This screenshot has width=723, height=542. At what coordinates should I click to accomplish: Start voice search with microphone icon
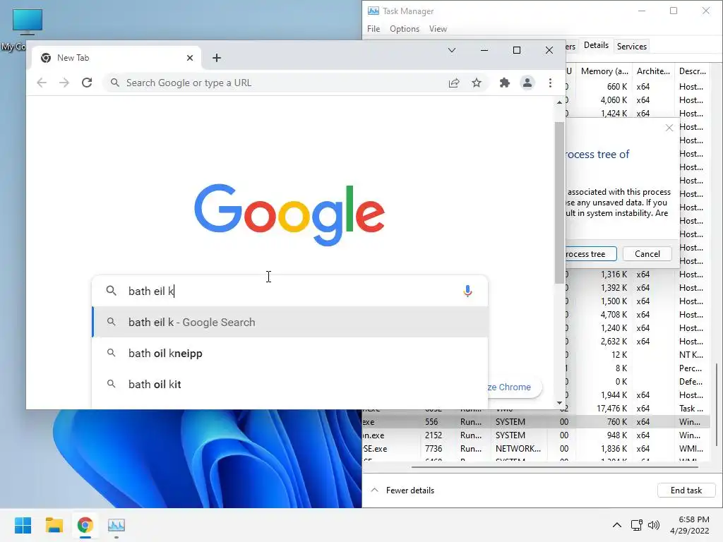[x=467, y=291]
